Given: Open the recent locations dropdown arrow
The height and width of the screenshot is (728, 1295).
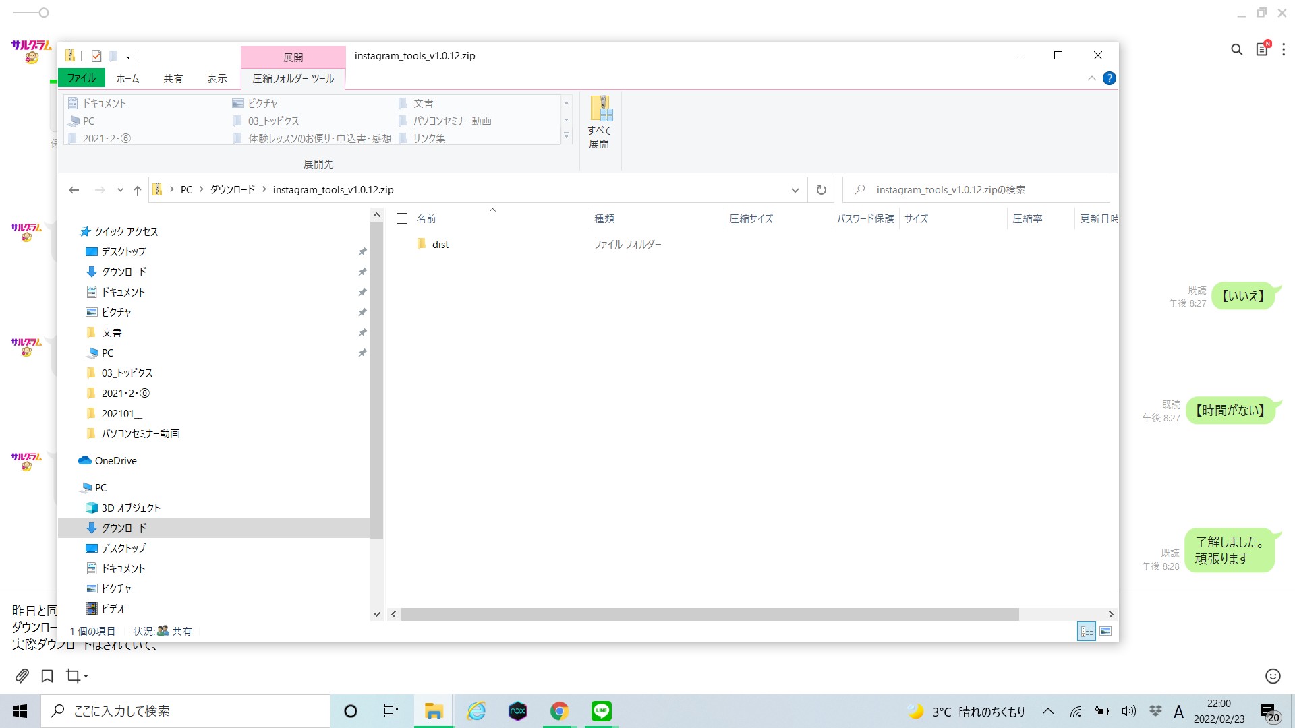Looking at the screenshot, I should click(x=120, y=190).
